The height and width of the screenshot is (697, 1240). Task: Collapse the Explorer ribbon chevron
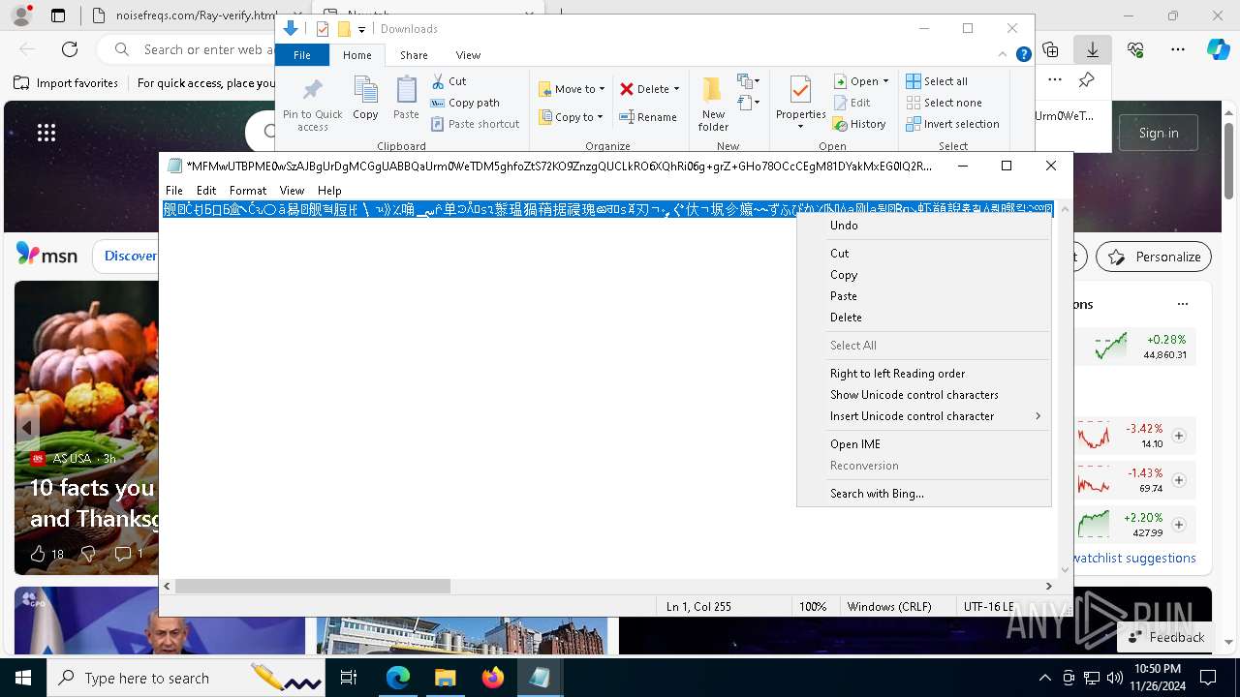point(1003,55)
